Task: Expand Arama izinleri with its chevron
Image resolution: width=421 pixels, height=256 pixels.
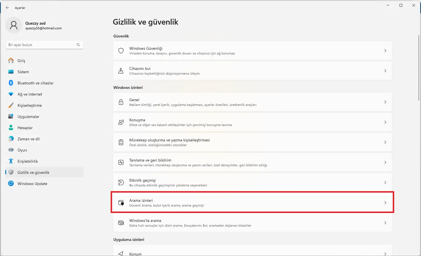Action: coord(385,203)
